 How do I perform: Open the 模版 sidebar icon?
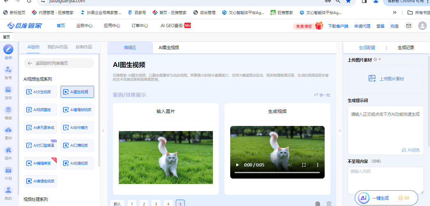click(x=8, y=110)
